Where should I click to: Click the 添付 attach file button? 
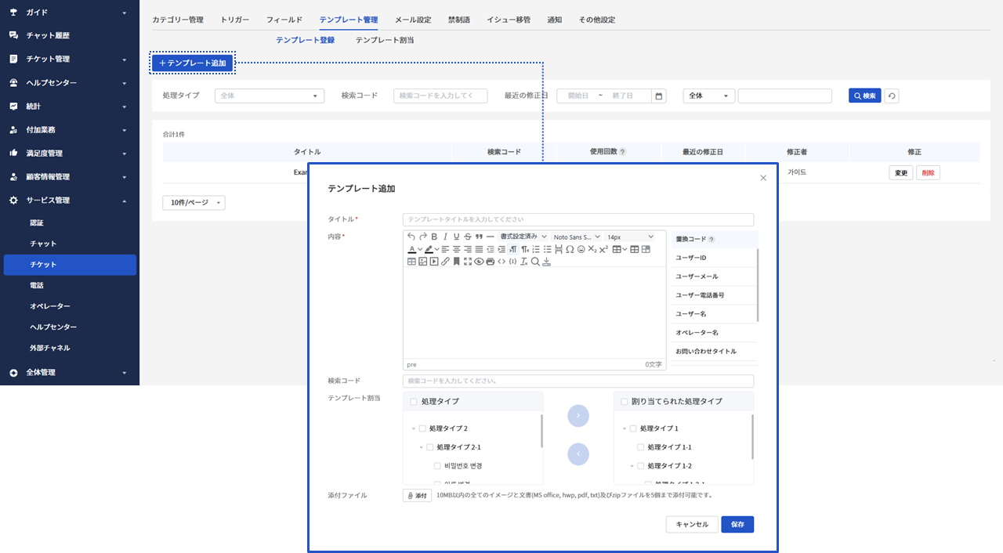(418, 496)
